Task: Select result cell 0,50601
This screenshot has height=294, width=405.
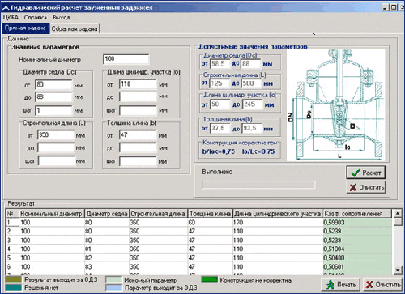Action: click(357, 266)
